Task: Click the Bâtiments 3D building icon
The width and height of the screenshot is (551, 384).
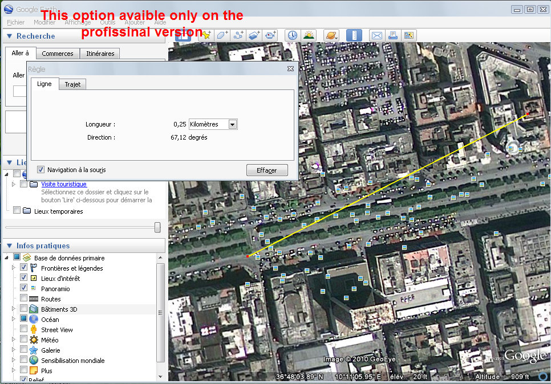Action: (34, 309)
